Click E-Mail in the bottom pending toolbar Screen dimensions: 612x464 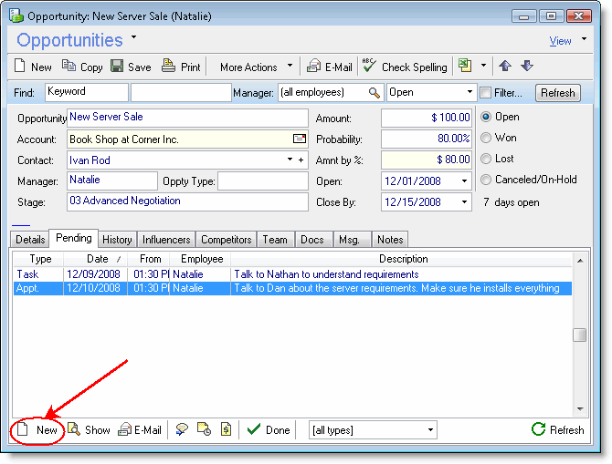[140, 430]
